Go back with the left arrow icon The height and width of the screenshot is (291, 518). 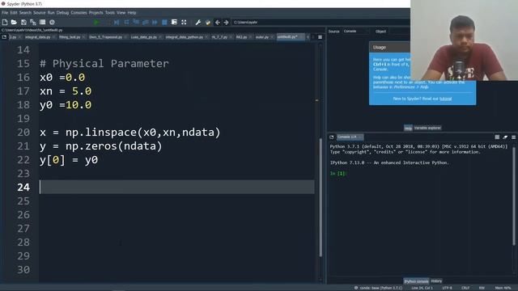217,23
